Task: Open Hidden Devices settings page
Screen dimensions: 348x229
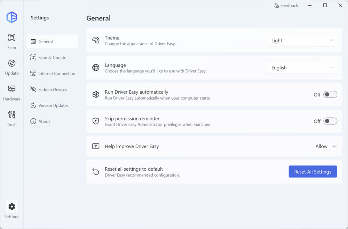Action: 52,90
